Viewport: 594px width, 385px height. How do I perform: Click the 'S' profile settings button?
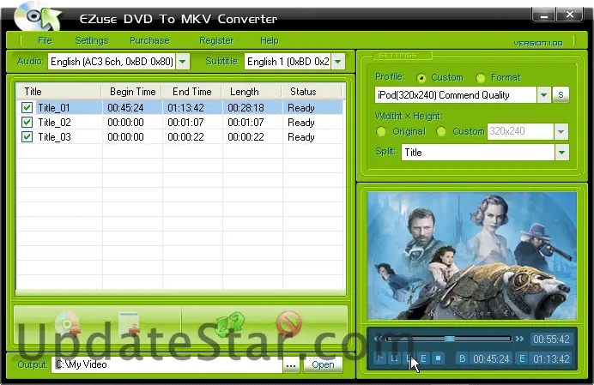[561, 94]
